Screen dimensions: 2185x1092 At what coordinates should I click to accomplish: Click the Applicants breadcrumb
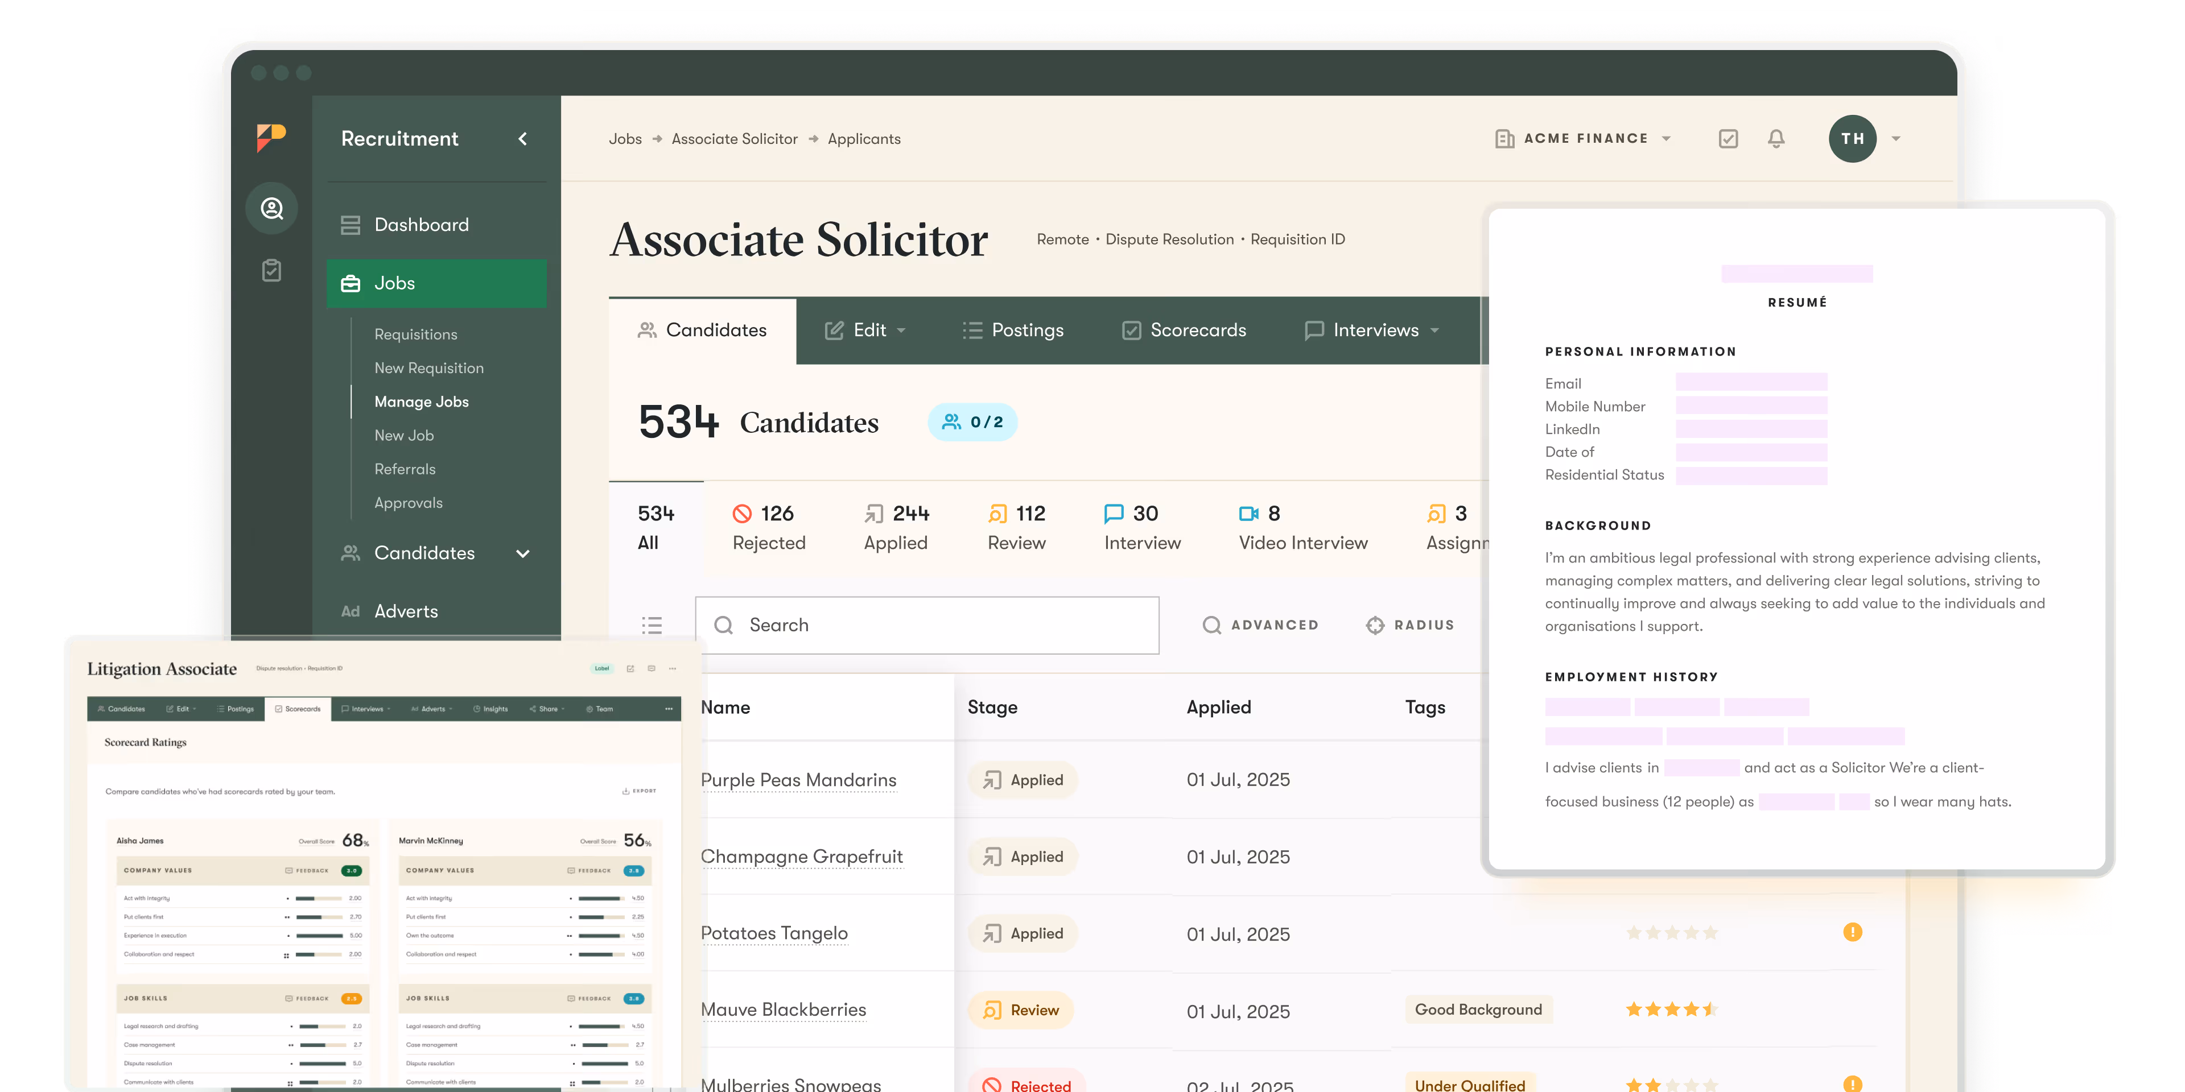point(864,139)
